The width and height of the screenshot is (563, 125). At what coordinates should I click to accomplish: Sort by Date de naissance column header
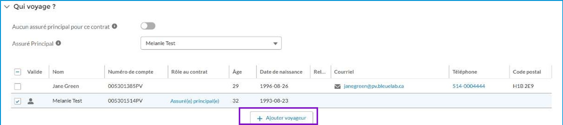(x=281, y=72)
